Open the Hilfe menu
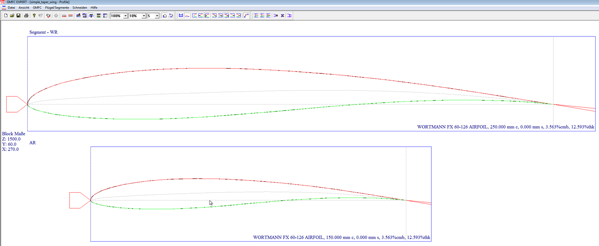The height and width of the screenshot is (246, 599). (94, 8)
